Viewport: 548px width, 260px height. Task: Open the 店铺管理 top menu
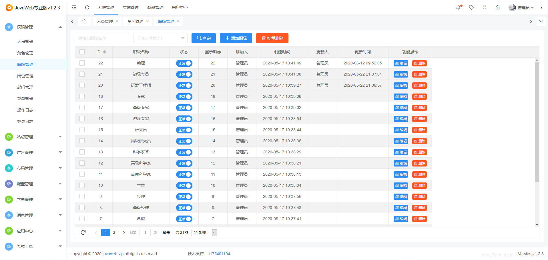pyautogui.click(x=131, y=7)
